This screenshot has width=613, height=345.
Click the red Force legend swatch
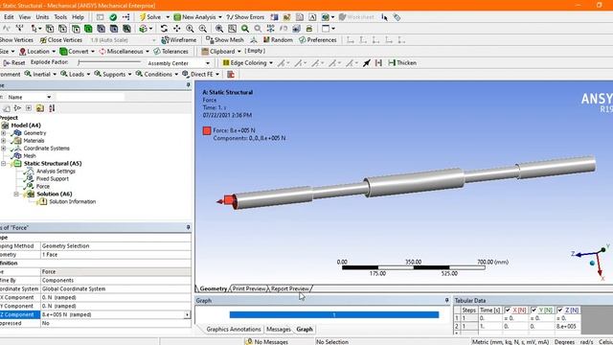207,130
